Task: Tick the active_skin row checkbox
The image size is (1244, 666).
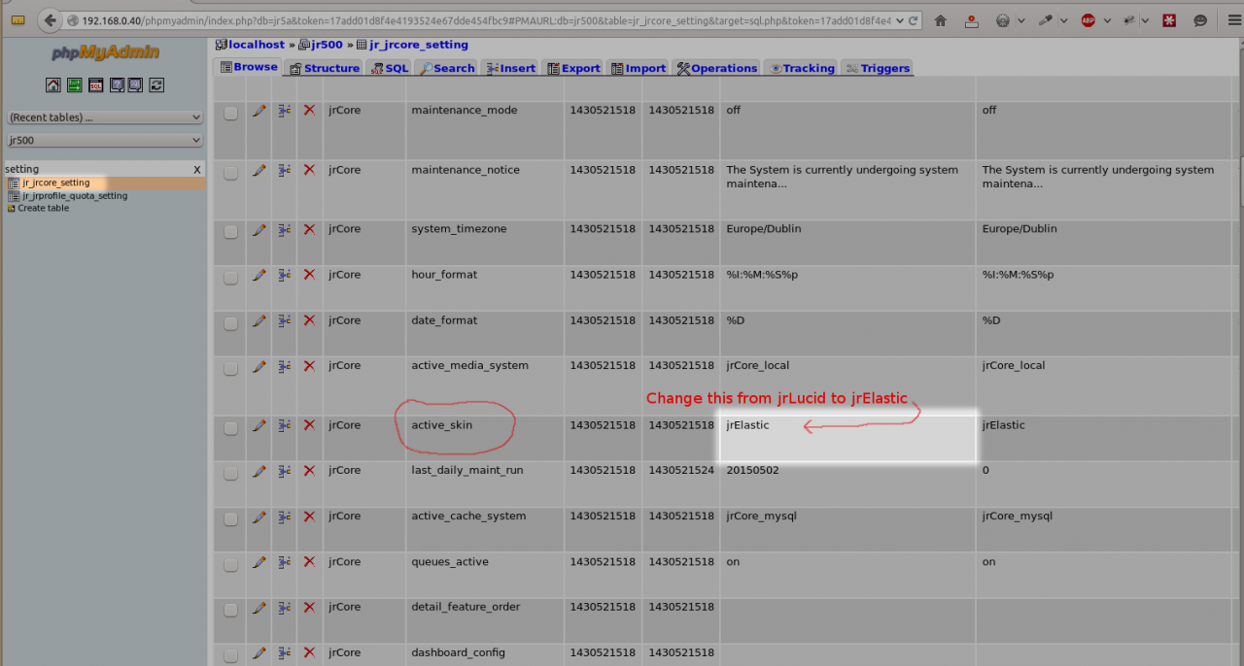Action: click(230, 428)
